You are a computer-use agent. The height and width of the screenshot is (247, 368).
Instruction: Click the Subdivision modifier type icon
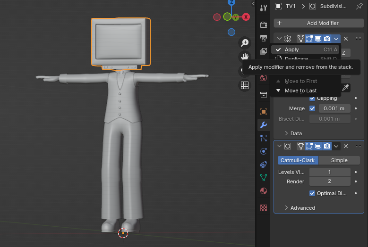(288, 146)
